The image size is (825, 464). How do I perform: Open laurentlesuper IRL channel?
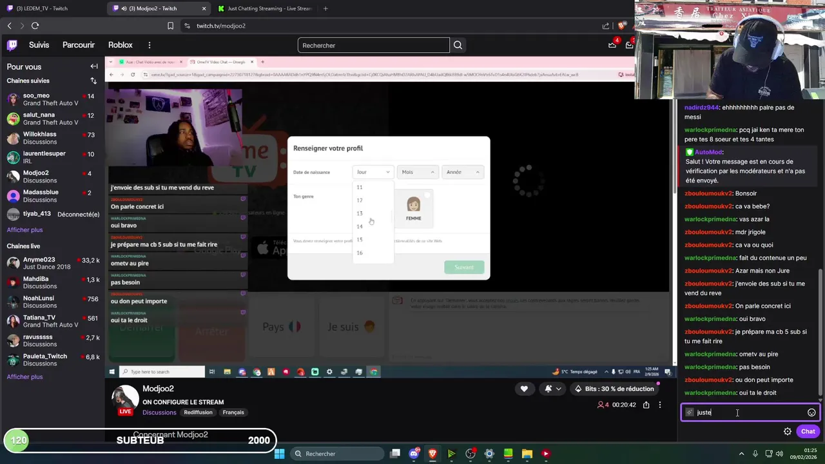(52, 157)
